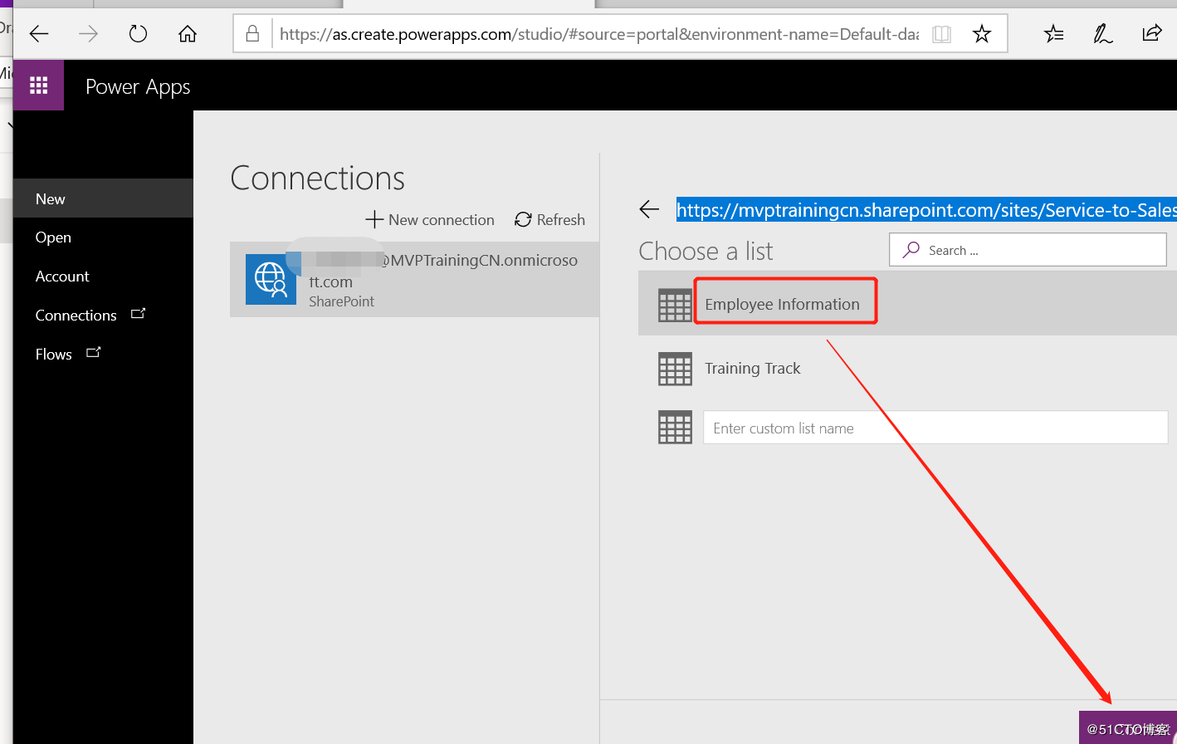
Task: Select New in the left menu
Action: pyautogui.click(x=103, y=198)
